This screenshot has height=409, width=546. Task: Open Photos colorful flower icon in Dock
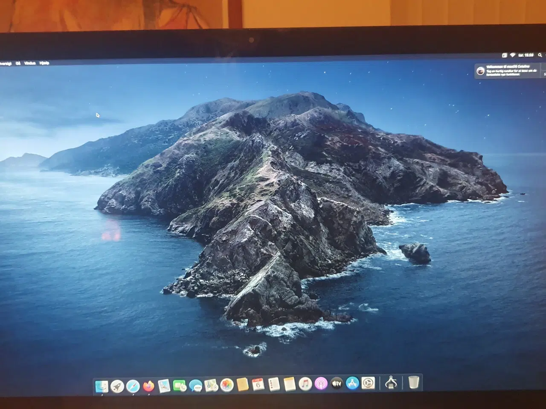click(227, 386)
